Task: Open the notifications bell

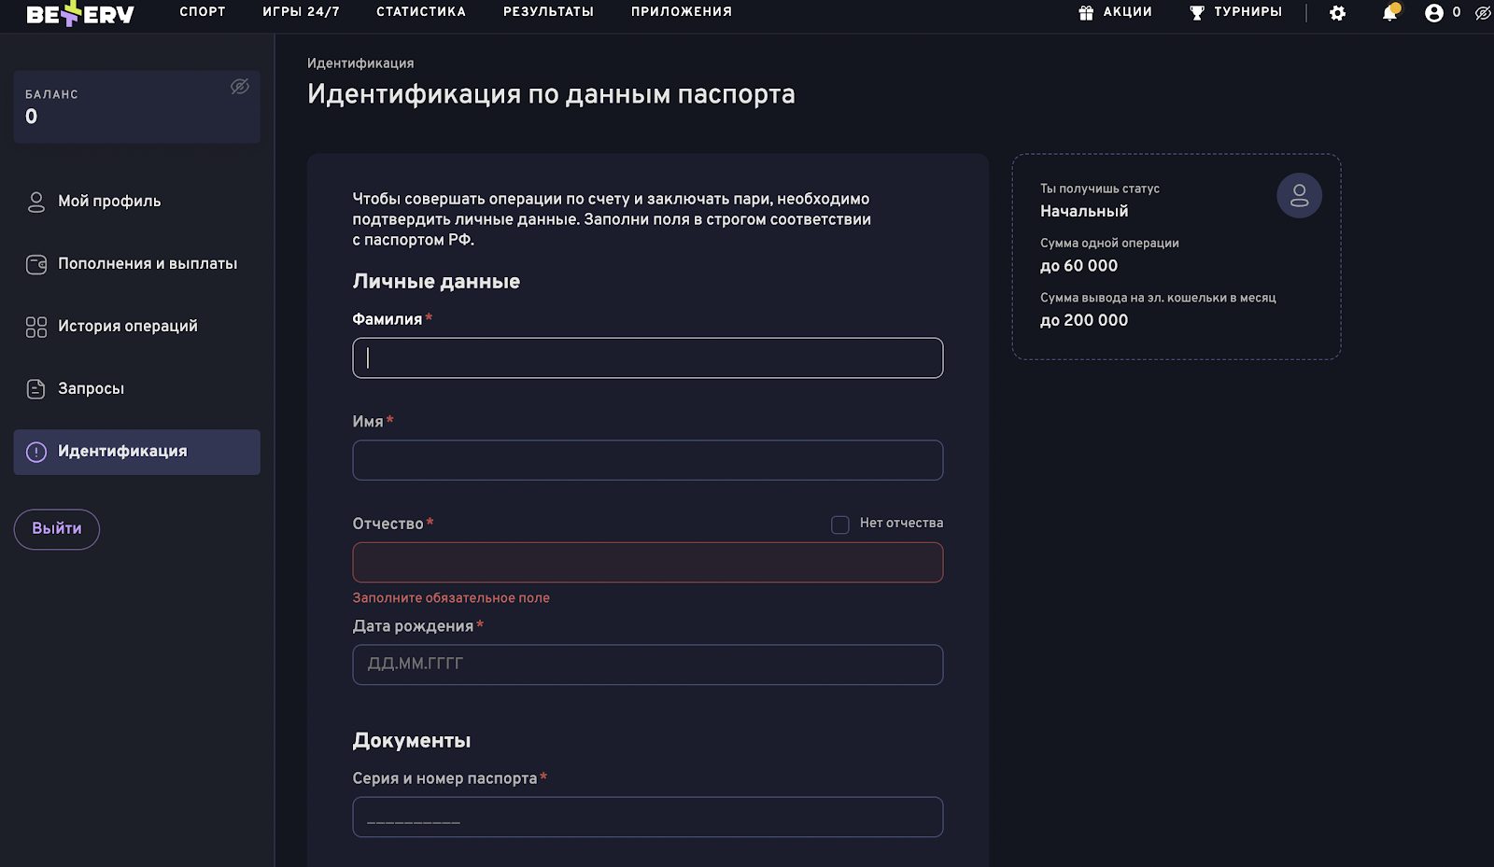Action: 1389,13
